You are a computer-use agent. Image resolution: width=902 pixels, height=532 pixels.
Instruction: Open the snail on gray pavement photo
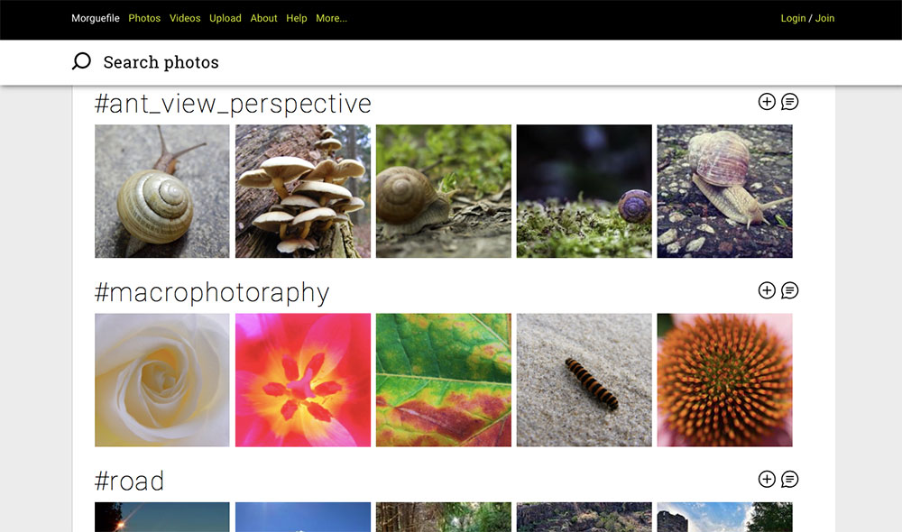coord(162,191)
